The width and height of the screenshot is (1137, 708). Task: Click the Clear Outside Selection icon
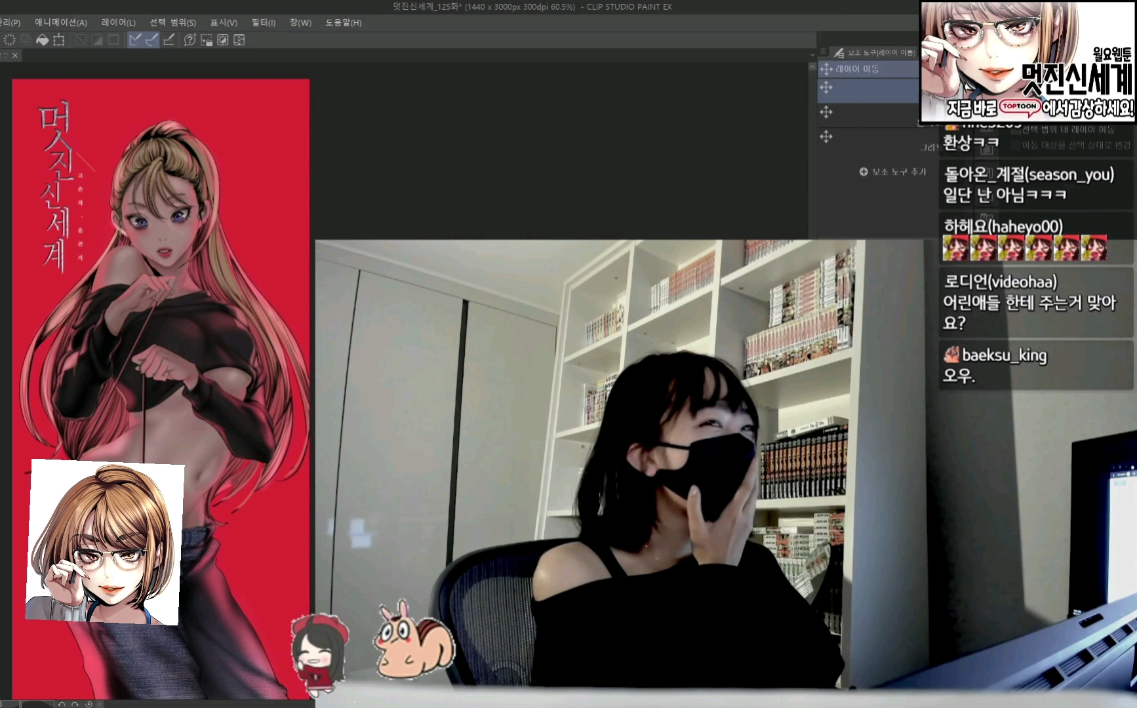[26, 40]
